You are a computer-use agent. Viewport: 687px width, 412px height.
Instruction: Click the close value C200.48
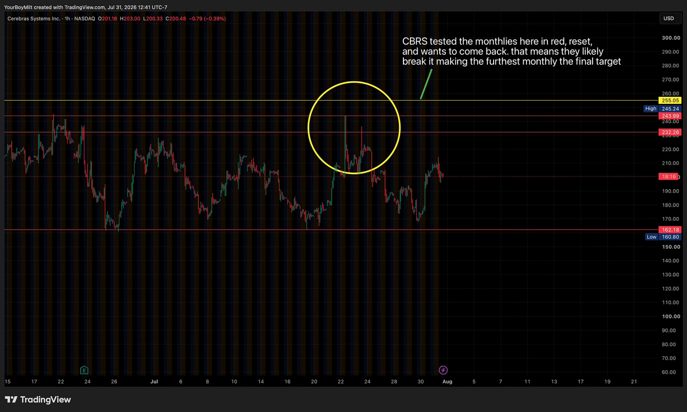coord(176,18)
